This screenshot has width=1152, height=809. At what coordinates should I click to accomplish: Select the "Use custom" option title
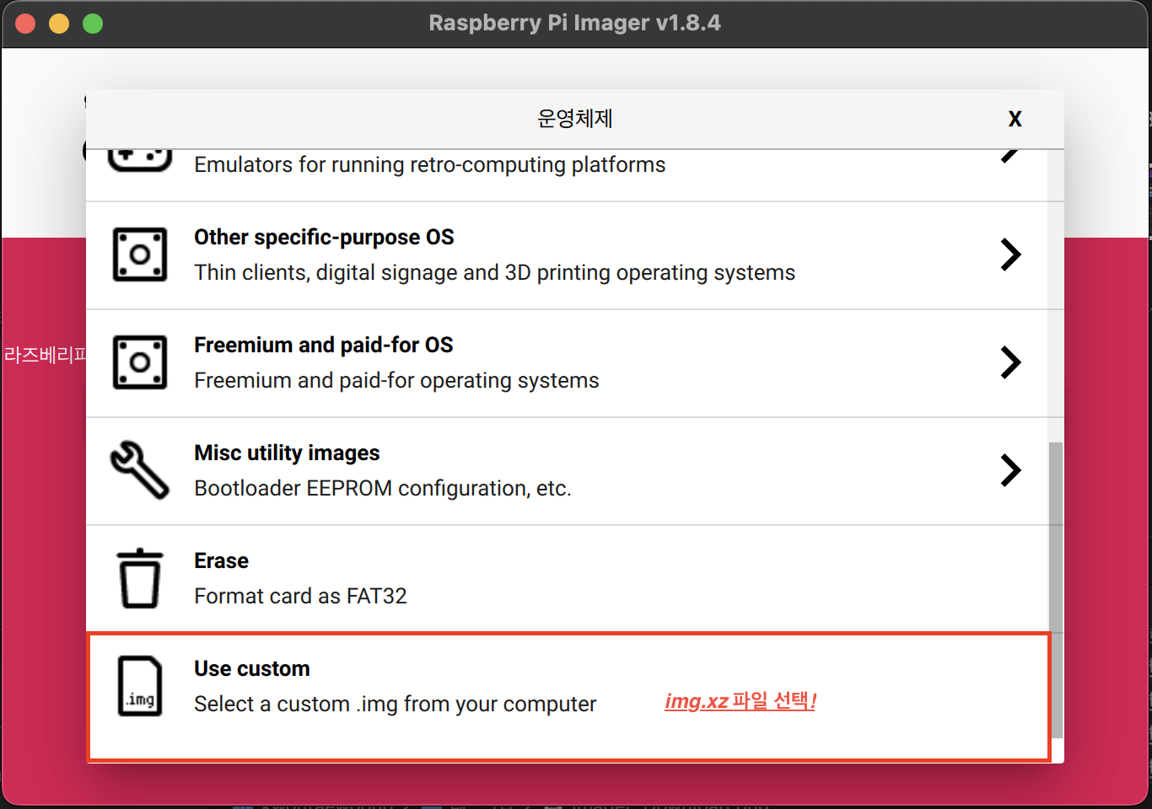pos(251,669)
